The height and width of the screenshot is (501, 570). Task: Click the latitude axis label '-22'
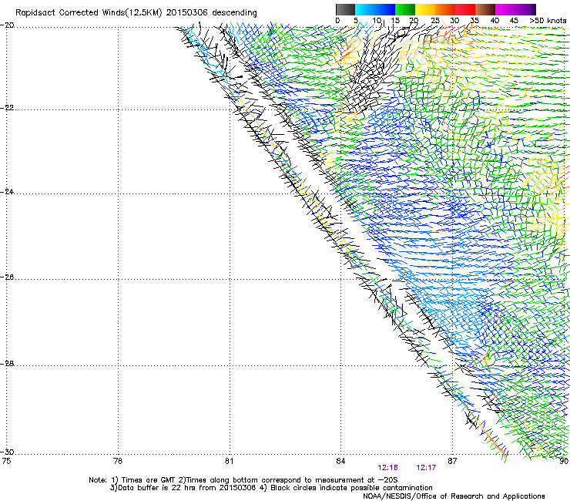[7, 108]
